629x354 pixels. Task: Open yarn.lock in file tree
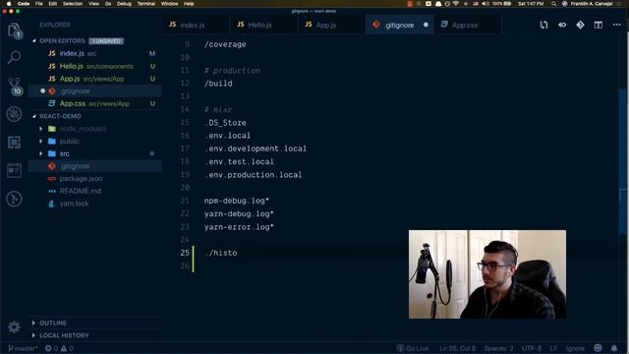95,204
